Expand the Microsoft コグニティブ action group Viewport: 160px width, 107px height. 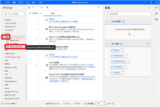point(3,98)
